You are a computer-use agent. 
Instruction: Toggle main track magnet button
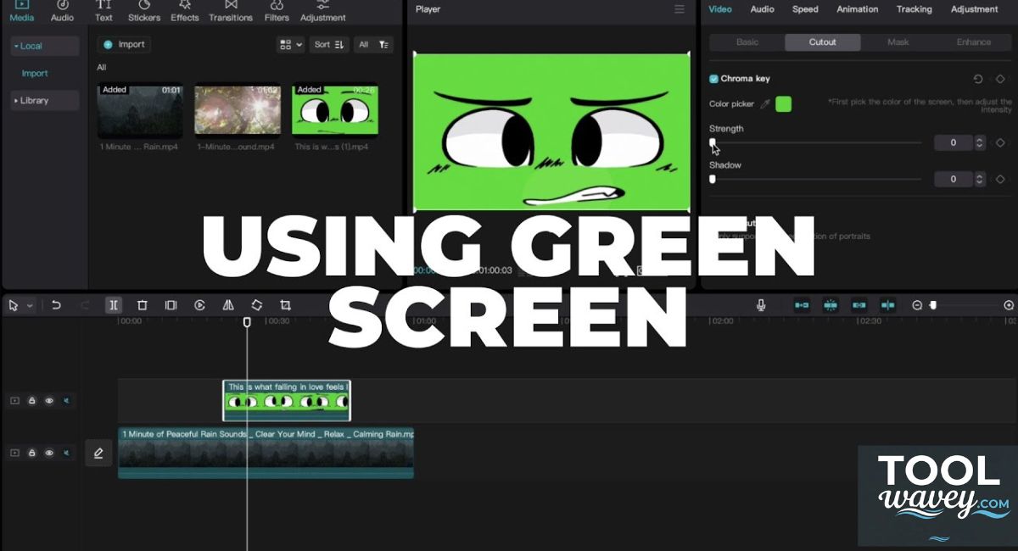802,305
